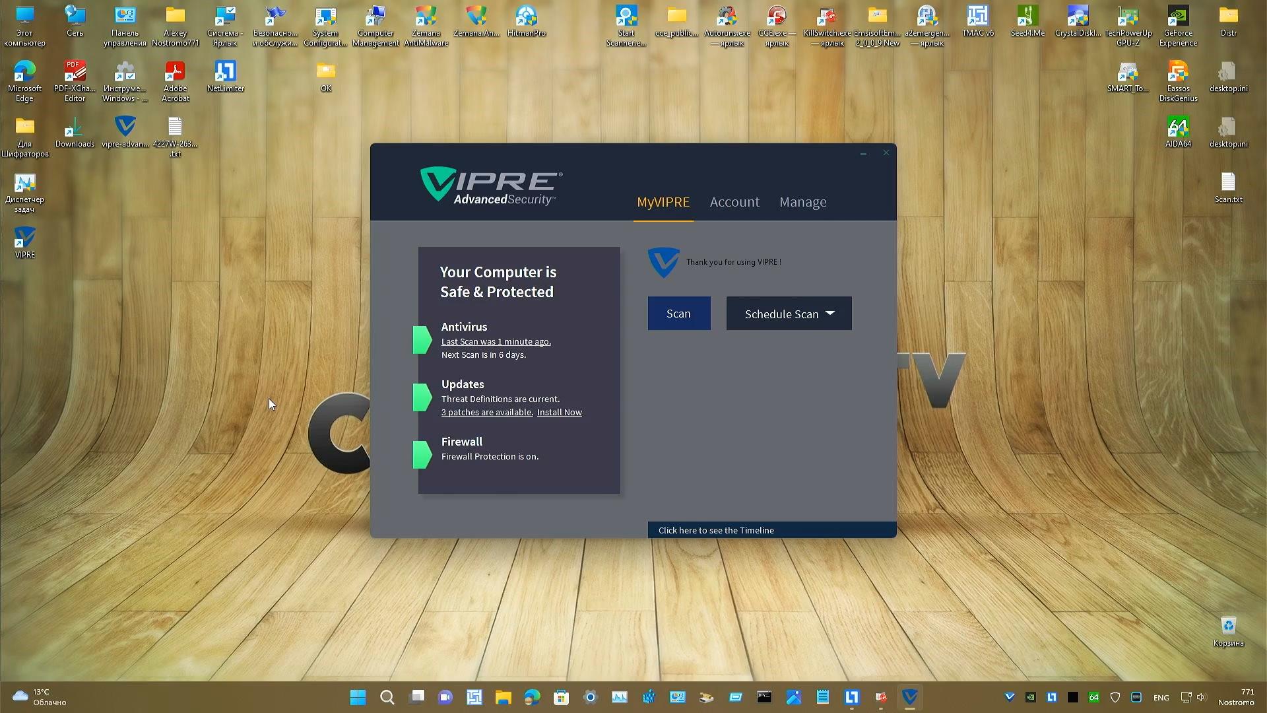This screenshot has width=1267, height=713.
Task: Click the green Firewall status arrow
Action: tap(422, 455)
